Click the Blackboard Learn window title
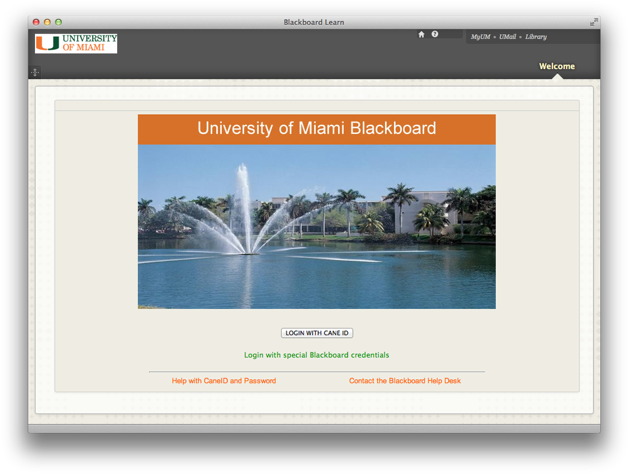The width and height of the screenshot is (628, 473). pyautogui.click(x=314, y=22)
